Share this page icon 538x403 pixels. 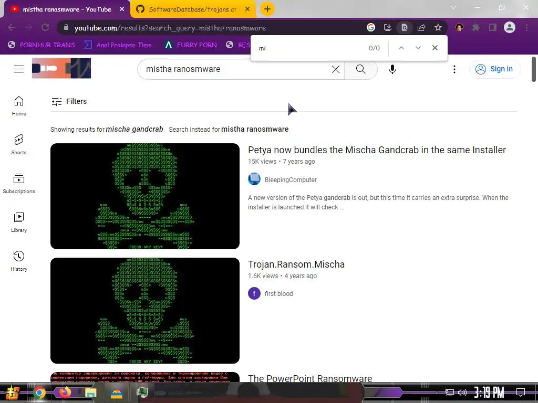tap(421, 28)
